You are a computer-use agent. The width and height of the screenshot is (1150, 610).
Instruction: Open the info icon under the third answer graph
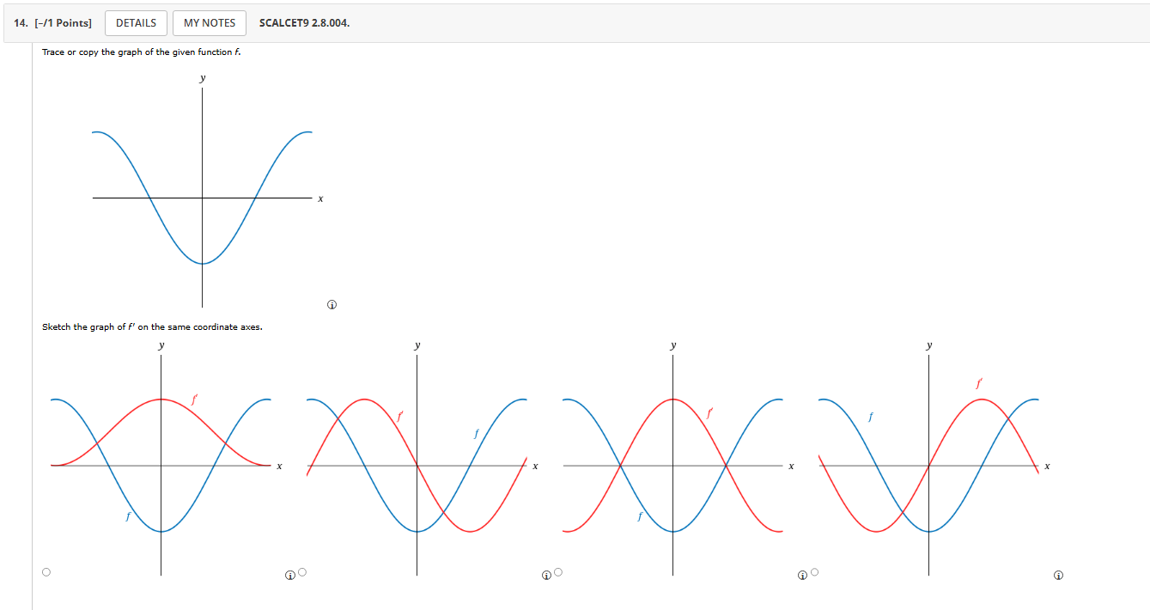[802, 574]
